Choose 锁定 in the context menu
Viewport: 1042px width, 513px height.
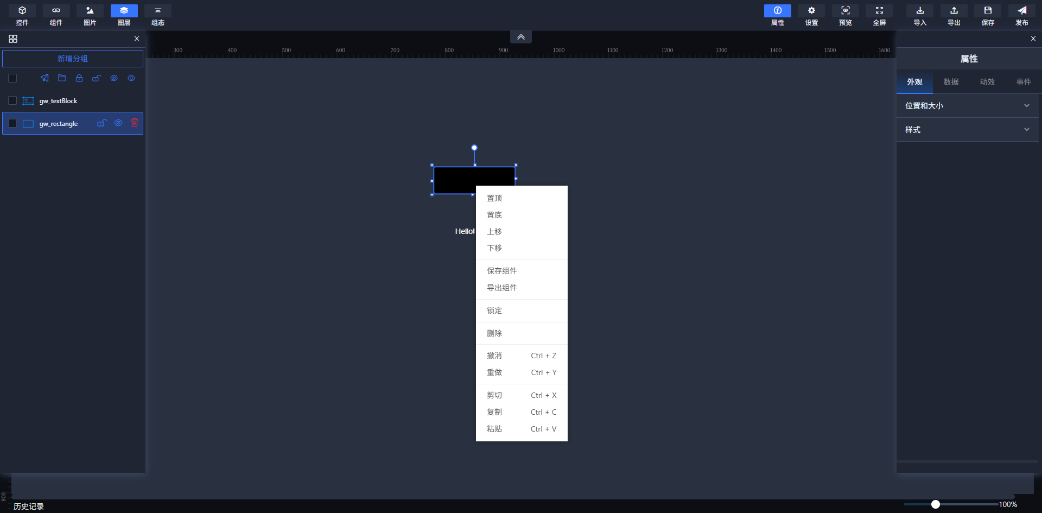pyautogui.click(x=522, y=311)
